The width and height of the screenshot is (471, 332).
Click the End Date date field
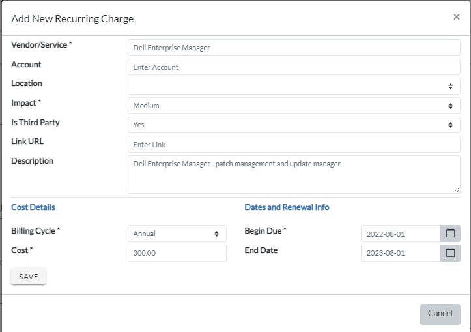(400, 253)
